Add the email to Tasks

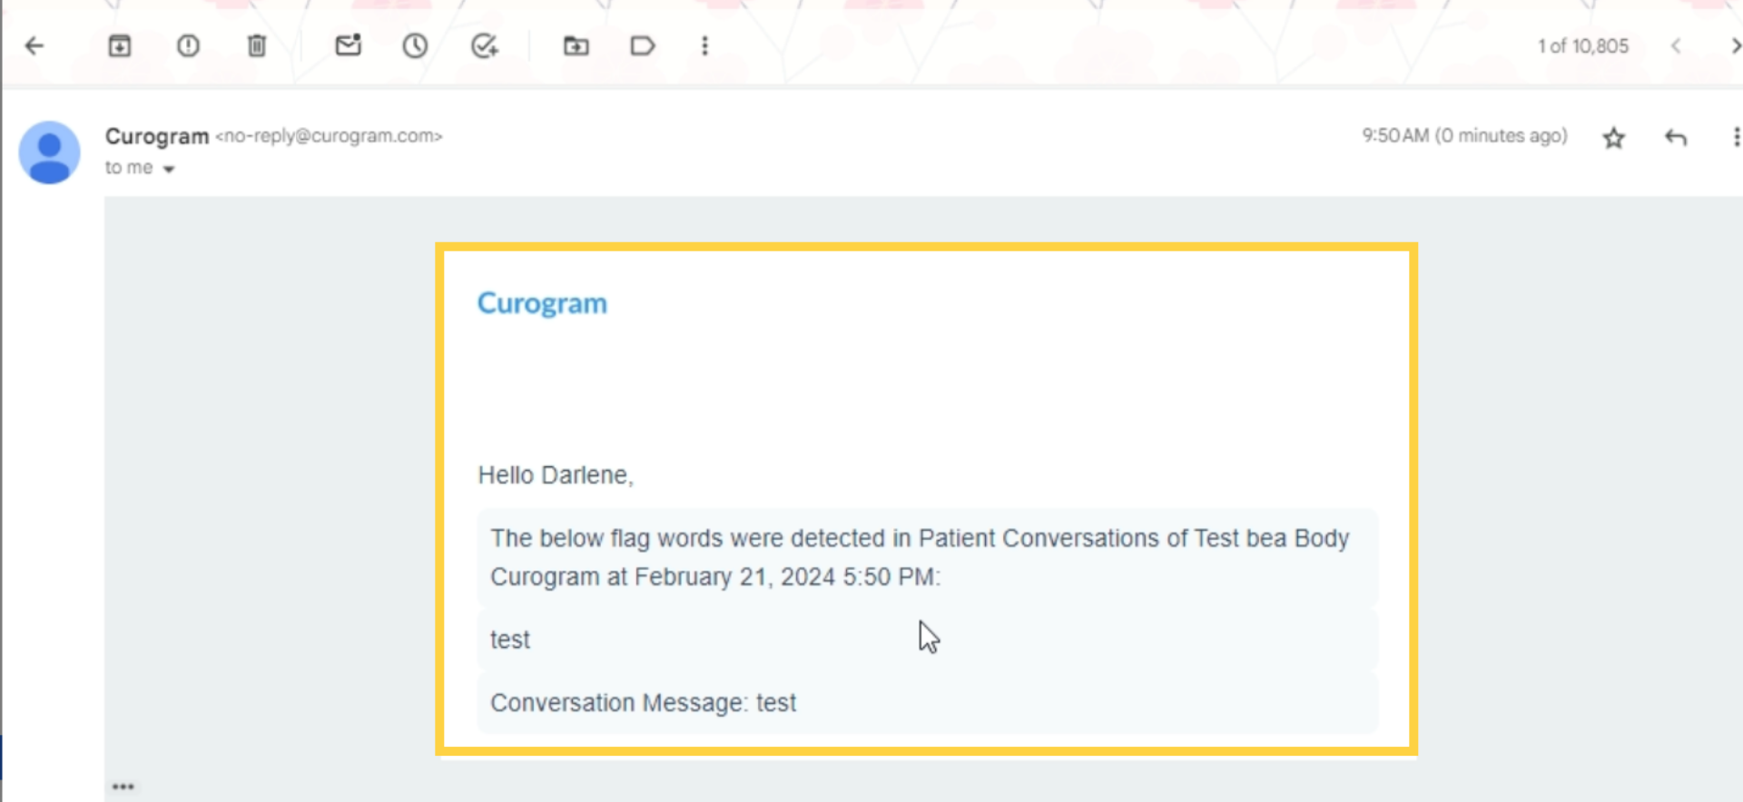pyautogui.click(x=485, y=46)
